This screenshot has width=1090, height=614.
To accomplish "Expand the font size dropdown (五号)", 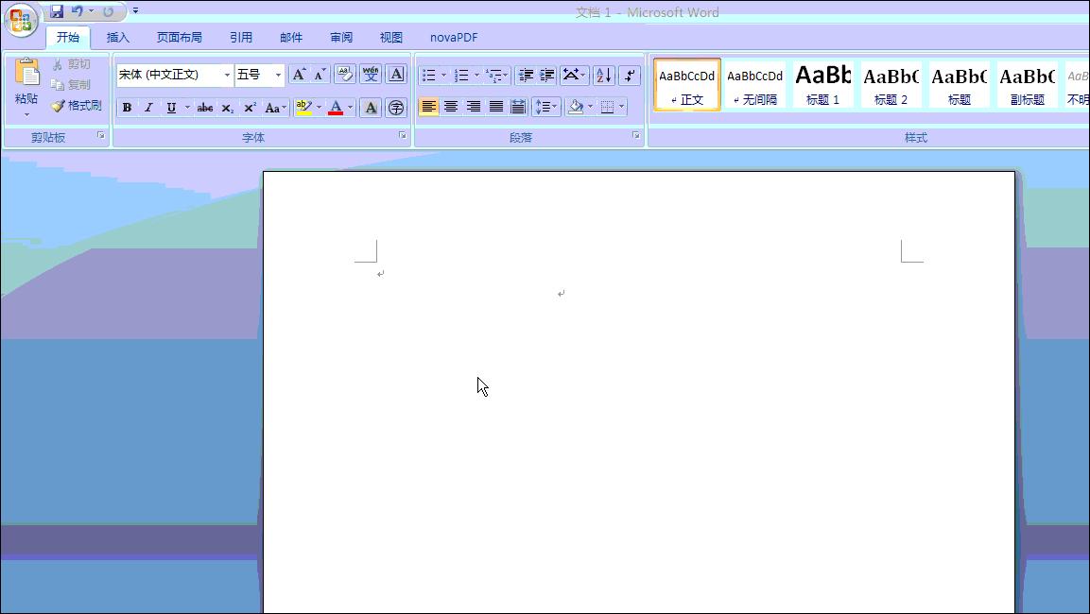I will 278,75.
